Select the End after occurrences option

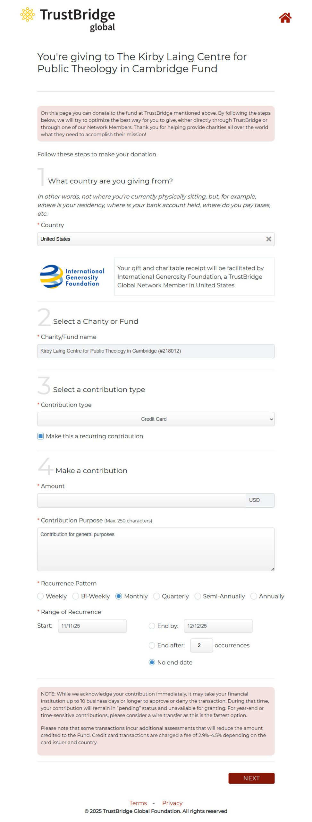click(152, 645)
